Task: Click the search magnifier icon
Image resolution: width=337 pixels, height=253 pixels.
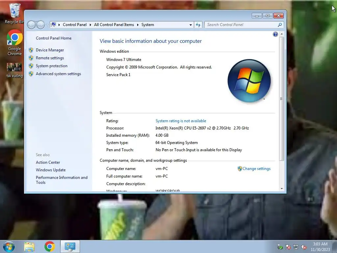Action: [x=280, y=25]
